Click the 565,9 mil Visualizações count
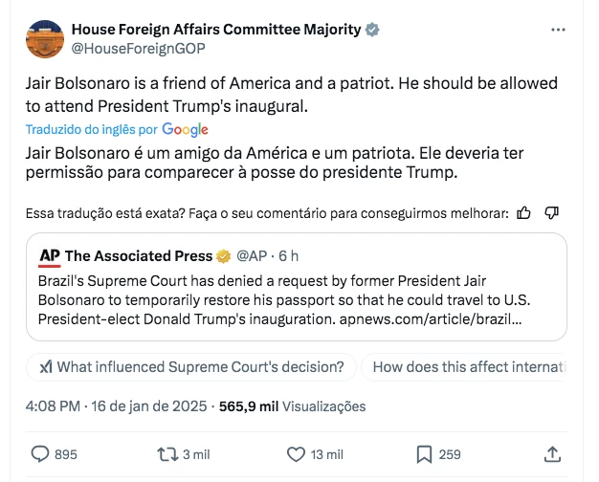 (292, 406)
